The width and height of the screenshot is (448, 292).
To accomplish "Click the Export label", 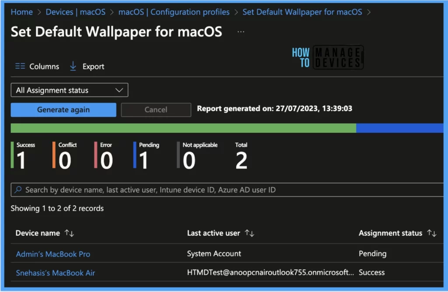I will click(x=94, y=66).
